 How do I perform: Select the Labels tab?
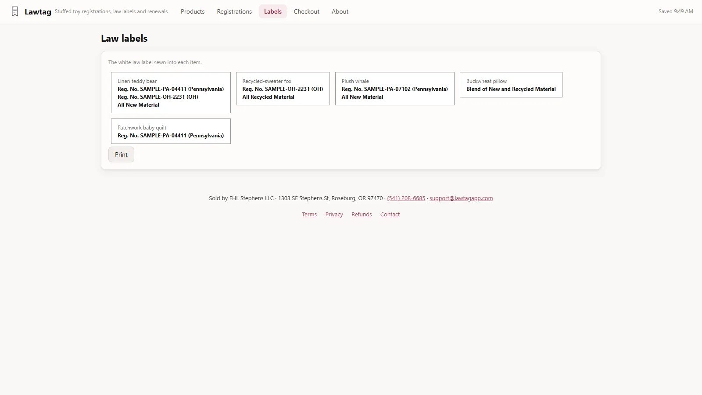273,11
